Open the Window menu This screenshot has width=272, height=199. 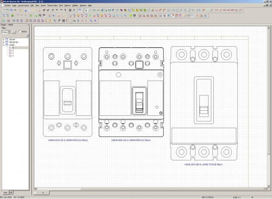83,6
